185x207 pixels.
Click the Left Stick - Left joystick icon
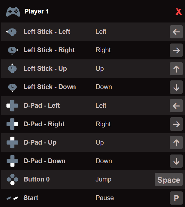(11, 32)
